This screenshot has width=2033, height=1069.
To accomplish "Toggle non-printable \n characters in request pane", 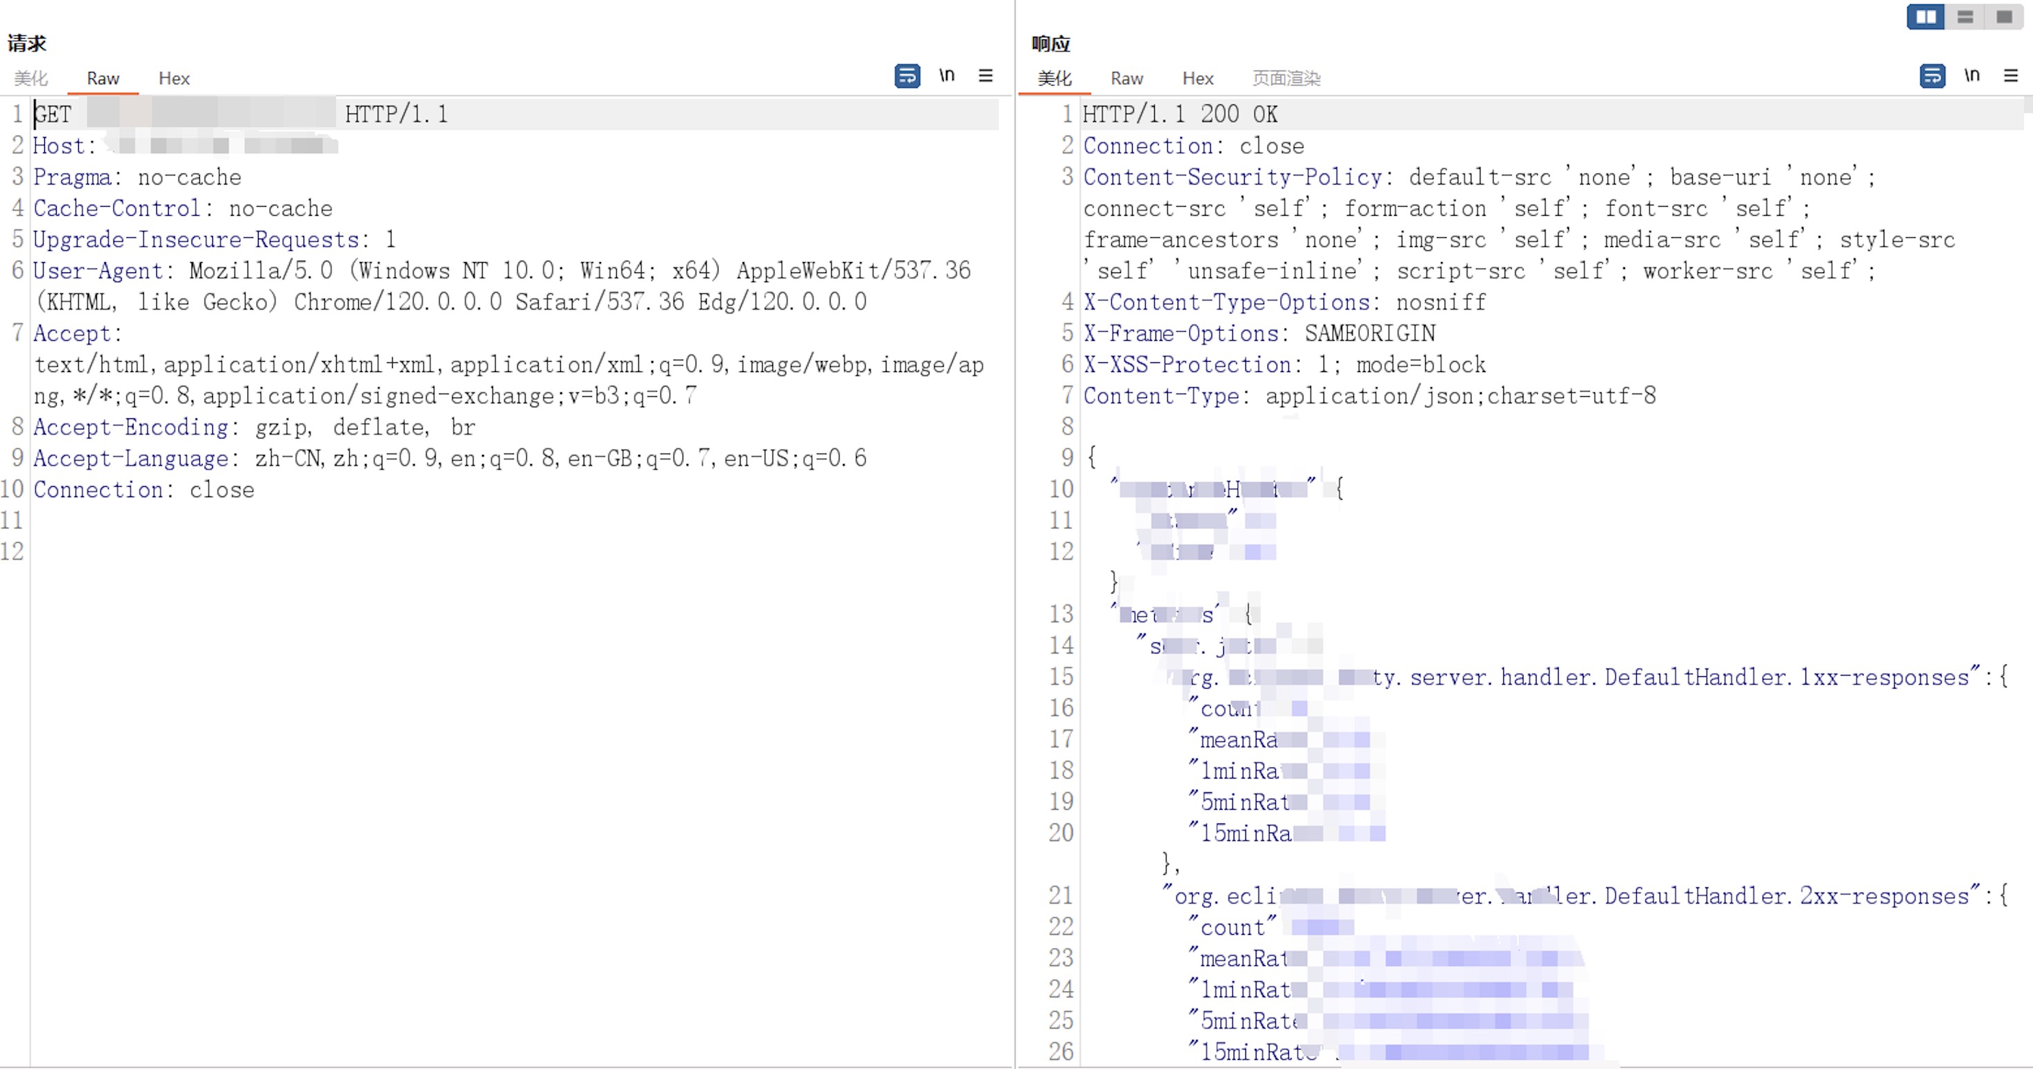I will (947, 76).
